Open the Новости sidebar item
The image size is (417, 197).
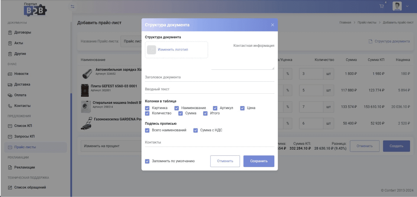[x=21, y=74]
